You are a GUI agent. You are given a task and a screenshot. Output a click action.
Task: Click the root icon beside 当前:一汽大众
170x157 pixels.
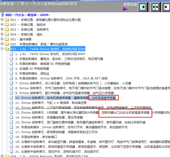coord(2,15)
